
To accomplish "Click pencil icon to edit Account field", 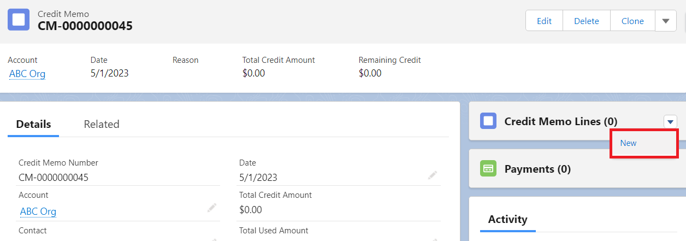I will click(x=212, y=208).
